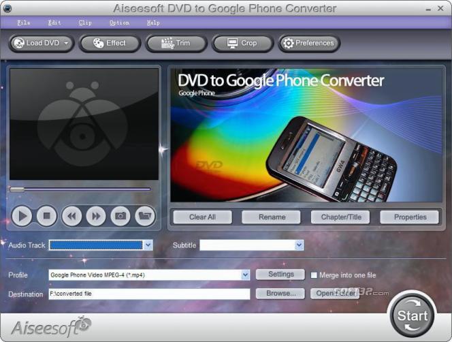This screenshot has height=342, width=452.
Task: Expand the Subtitle dropdown
Action: coord(300,245)
